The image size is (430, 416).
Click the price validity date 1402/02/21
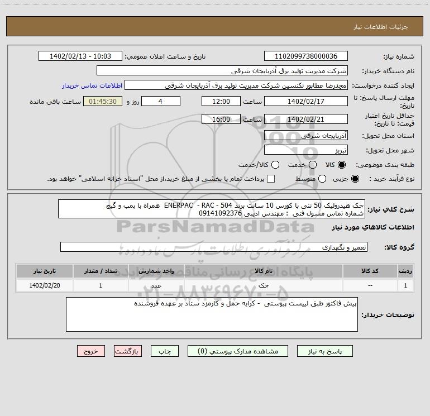tap(306, 119)
